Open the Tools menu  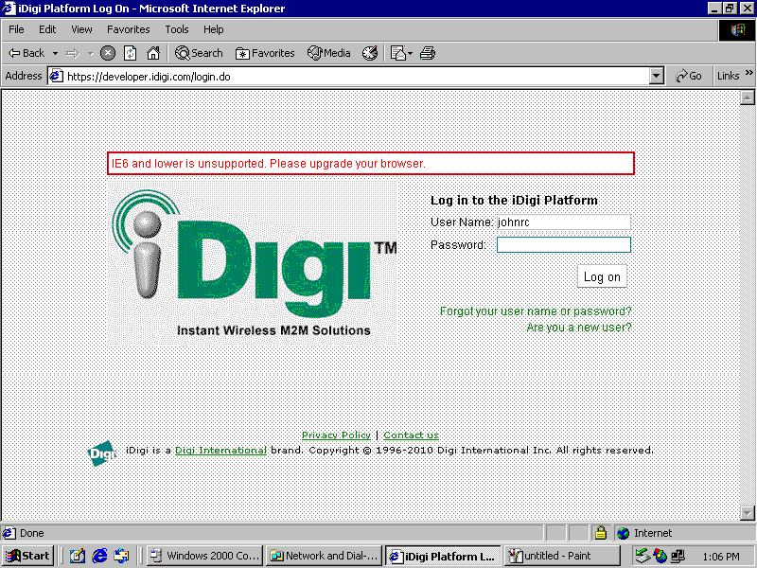pos(177,29)
